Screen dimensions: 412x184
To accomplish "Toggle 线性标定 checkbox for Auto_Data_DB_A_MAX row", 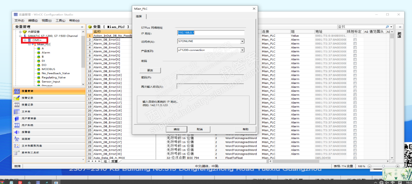I will [x=355, y=158].
